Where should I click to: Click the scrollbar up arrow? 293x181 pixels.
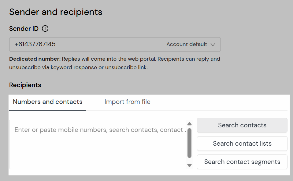[x=190, y=124]
